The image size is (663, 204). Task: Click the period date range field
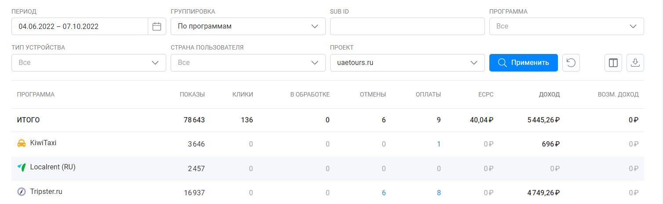click(x=80, y=26)
